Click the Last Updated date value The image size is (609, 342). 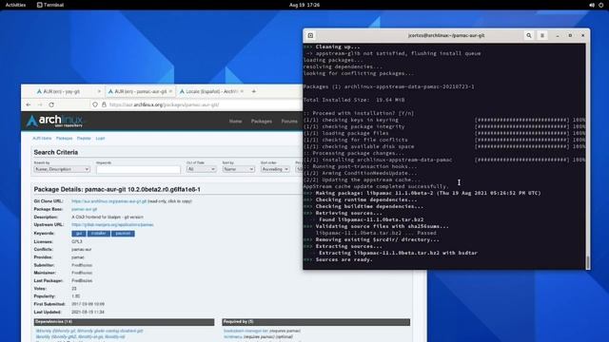pos(88,312)
